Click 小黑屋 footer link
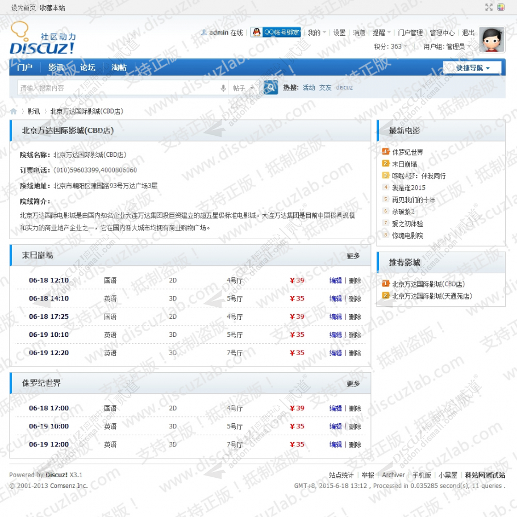Screen dimensions: 517x517 (448, 475)
